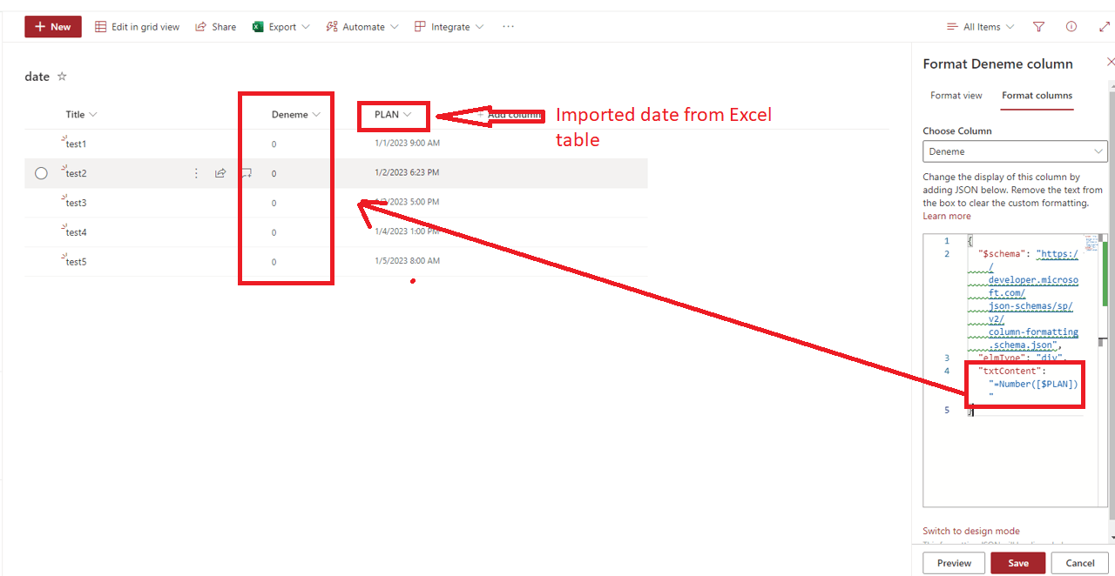Open Edit in grid view

pos(138,27)
